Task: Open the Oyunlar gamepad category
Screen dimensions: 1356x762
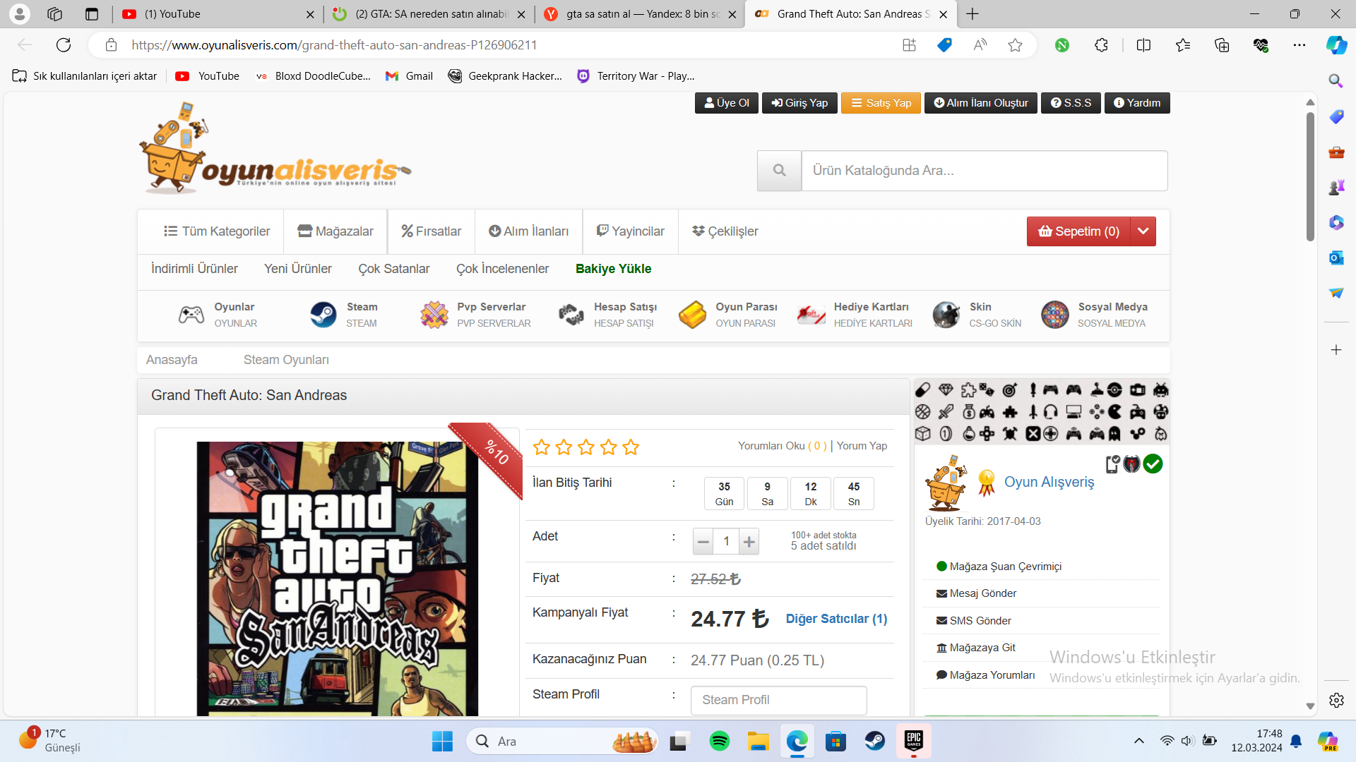Action: point(191,315)
